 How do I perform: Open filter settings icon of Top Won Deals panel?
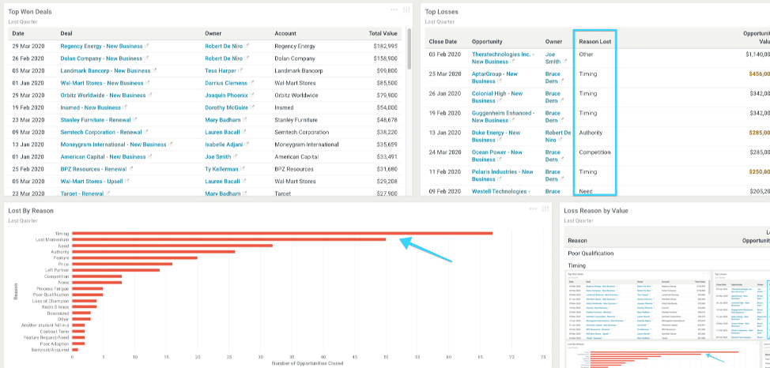[x=406, y=9]
